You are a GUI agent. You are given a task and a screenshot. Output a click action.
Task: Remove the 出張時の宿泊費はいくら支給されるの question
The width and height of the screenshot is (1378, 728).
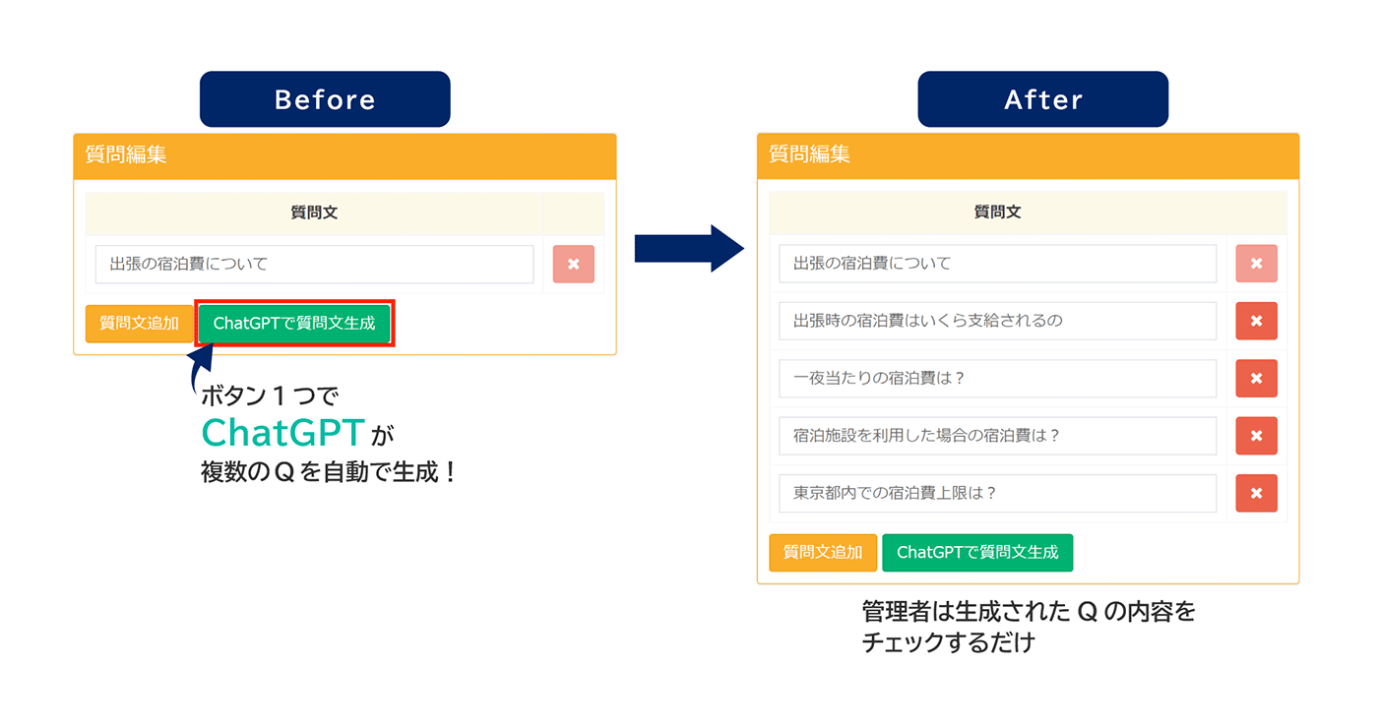click(1257, 321)
